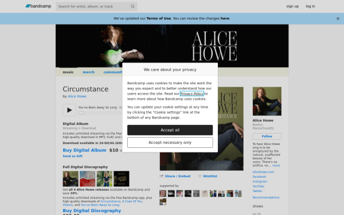Switch to the merch tab

[89, 72]
